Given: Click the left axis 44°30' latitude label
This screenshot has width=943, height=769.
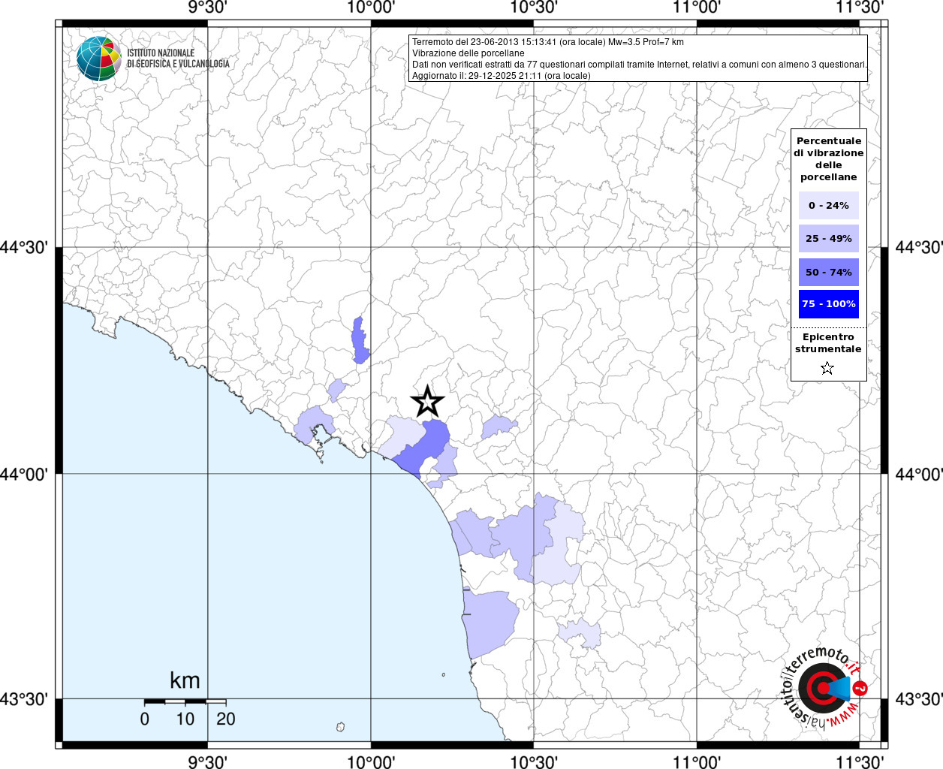Looking at the screenshot, I should click(x=25, y=247).
